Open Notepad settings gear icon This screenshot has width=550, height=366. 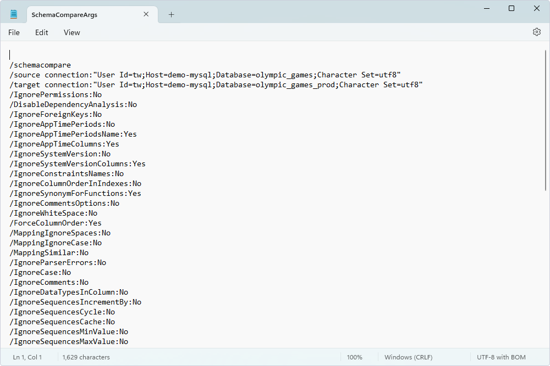[536, 32]
